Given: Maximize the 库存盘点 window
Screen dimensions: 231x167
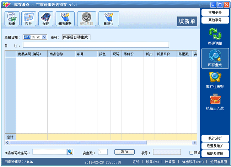Looking at the screenshot, I should tap(220, 5).
